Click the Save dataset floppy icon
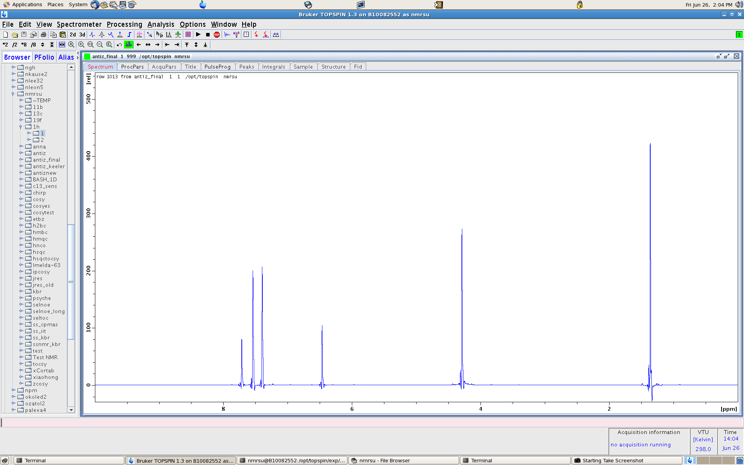 24,34
